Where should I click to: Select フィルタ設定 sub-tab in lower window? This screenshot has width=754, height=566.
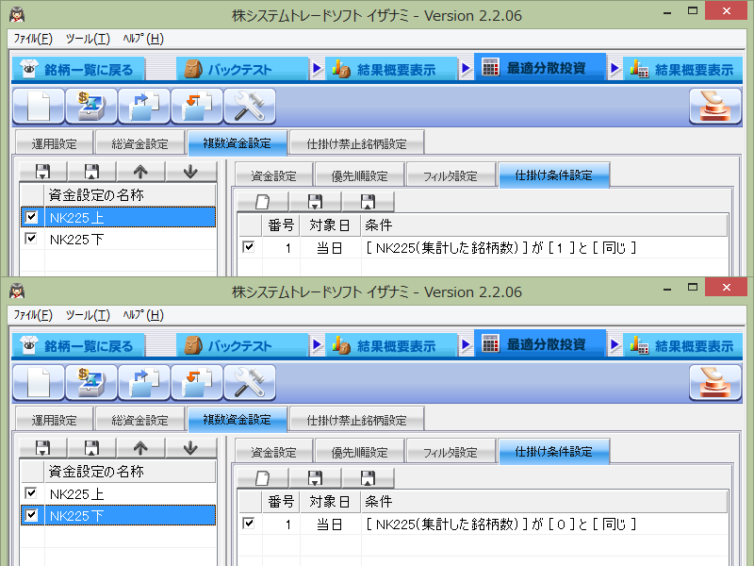point(451,452)
